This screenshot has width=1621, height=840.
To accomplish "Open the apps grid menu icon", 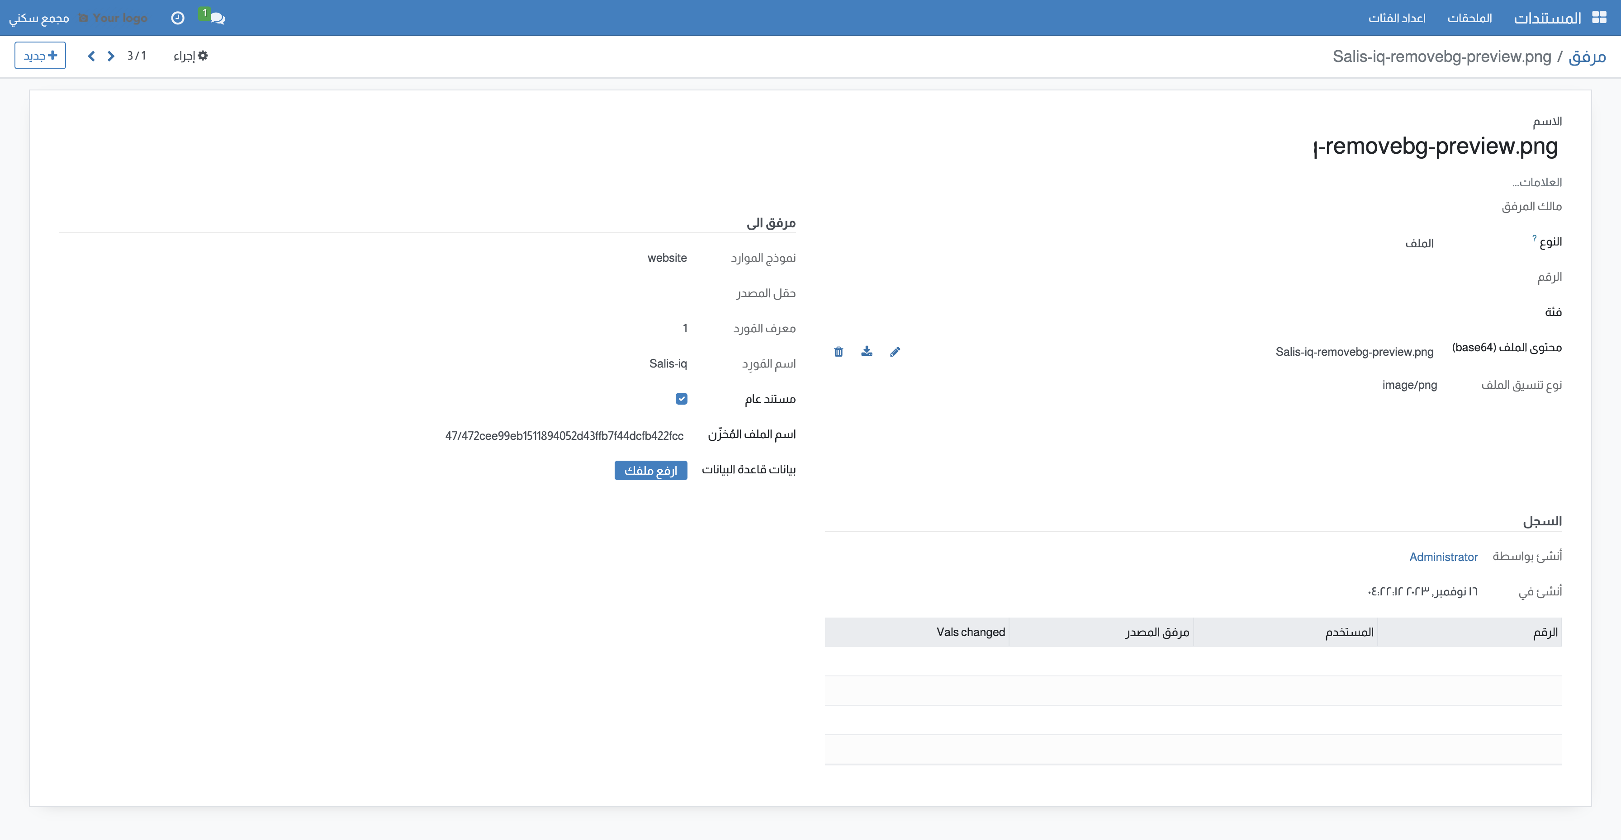I will coord(1599,18).
